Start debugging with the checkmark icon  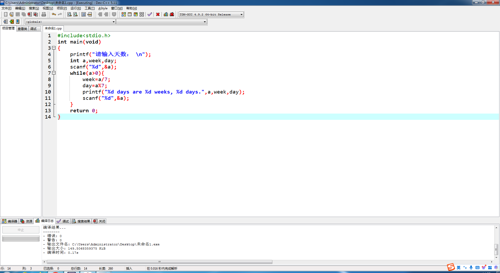point(150,14)
